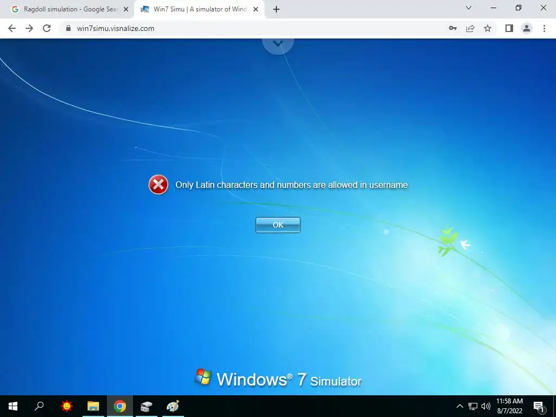Open Windows taskbar search

(x=39, y=406)
